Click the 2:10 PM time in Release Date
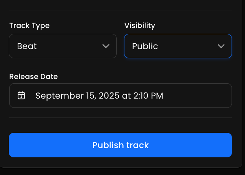This screenshot has height=175, width=245. point(148,96)
